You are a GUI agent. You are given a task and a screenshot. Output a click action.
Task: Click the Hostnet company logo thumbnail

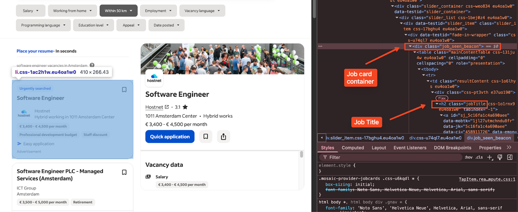pyautogui.click(x=154, y=78)
